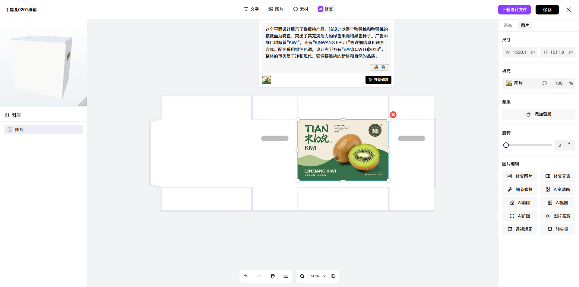Viewport: 579px width, 287px height.
Task: Close the editor with the X icon
Action: tap(569, 10)
